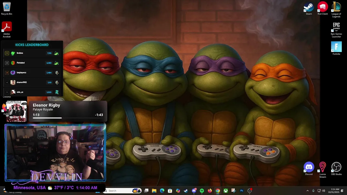Viewport: 347px width, 195px height.
Task: Click the Eleanor Rigby song title
Action: [x=46, y=105]
